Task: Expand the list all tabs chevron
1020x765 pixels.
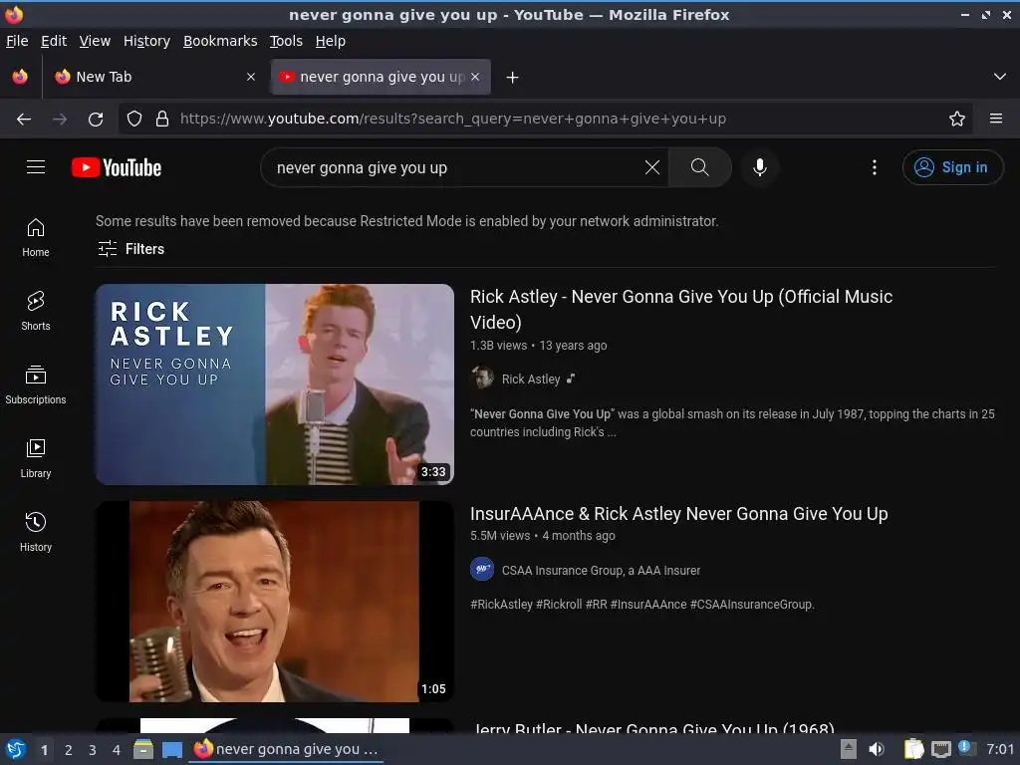Action: 1000,77
